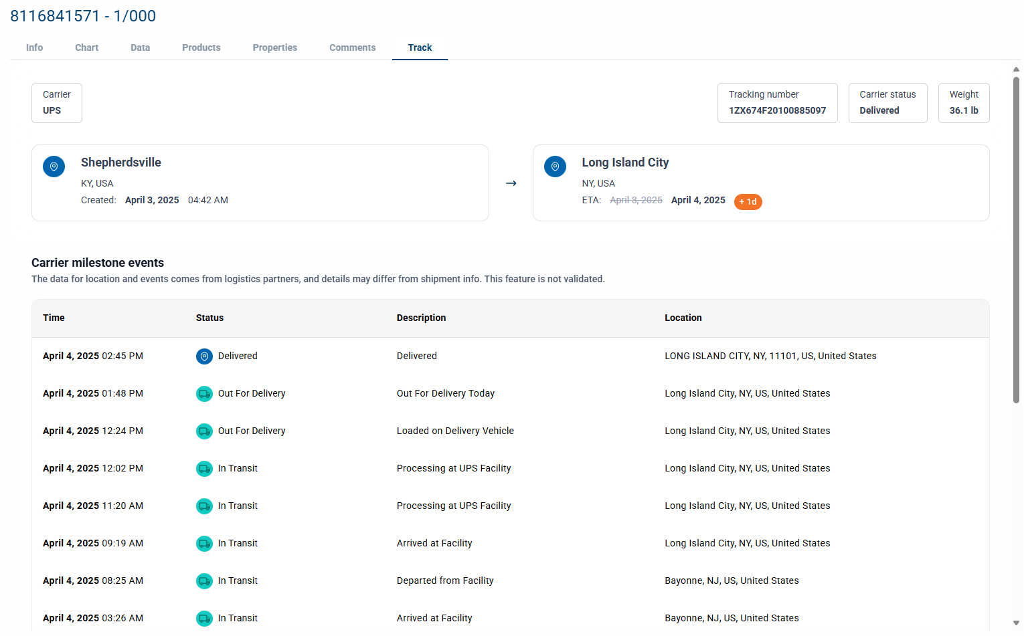Click the shipment title 8116841571 - 1/000
The height and width of the screenshot is (636, 1024).
83,16
